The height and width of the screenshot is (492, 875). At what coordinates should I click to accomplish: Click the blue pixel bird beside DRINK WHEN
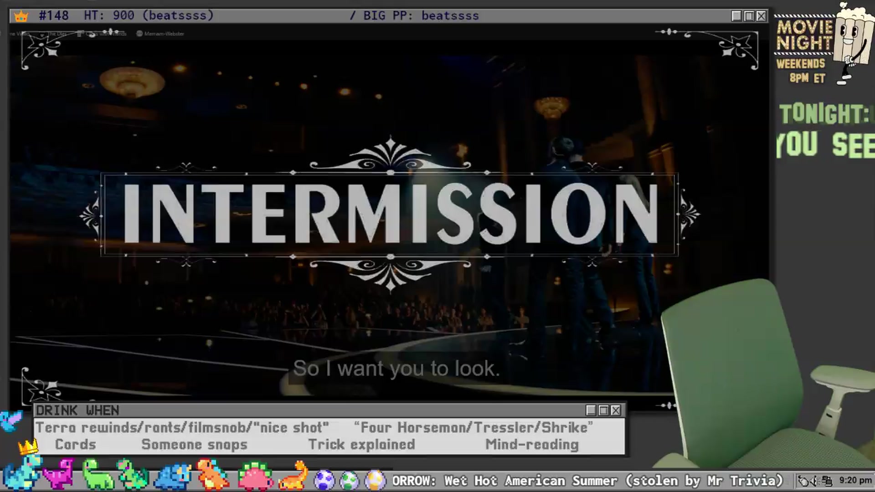[11, 420]
